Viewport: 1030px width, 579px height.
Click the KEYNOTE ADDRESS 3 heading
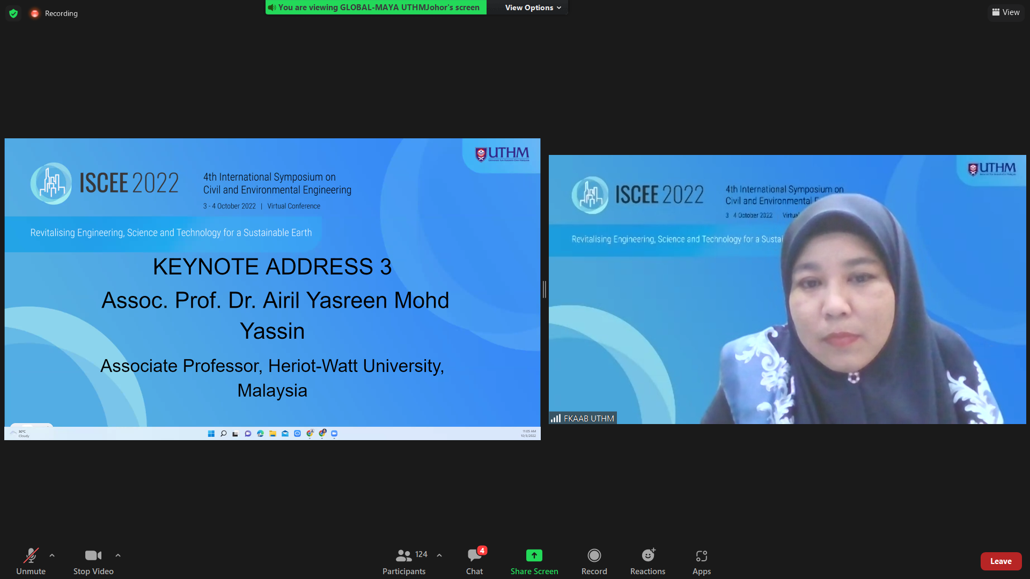[273, 267]
